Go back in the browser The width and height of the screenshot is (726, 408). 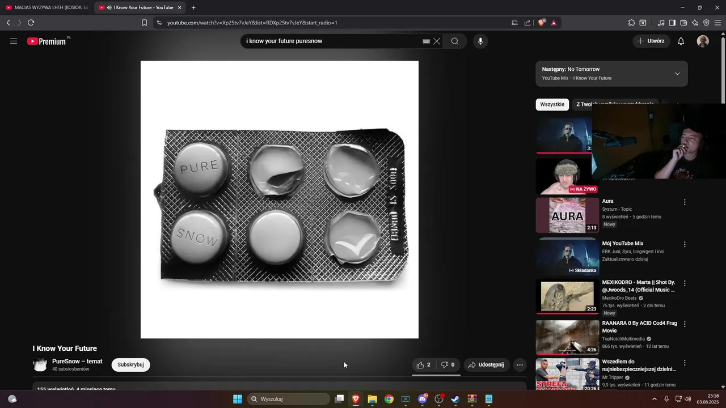coord(8,23)
